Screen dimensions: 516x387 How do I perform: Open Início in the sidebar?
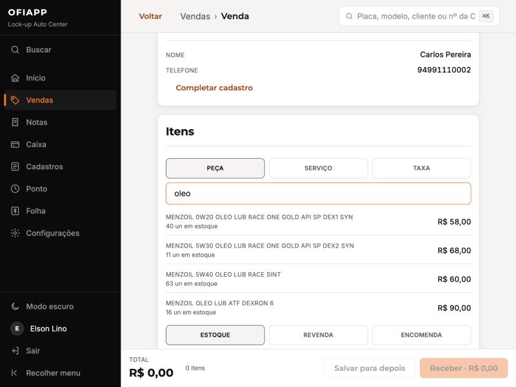60,78
